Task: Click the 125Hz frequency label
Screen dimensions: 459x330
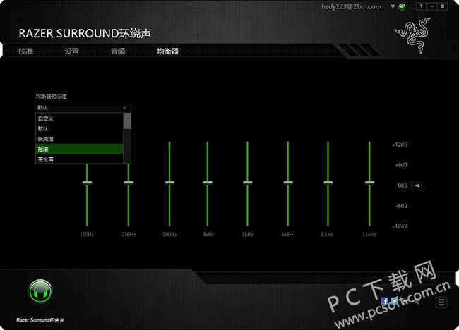Action: [87, 234]
